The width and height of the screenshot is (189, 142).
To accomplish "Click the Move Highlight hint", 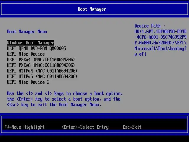I will [x=25, y=127].
